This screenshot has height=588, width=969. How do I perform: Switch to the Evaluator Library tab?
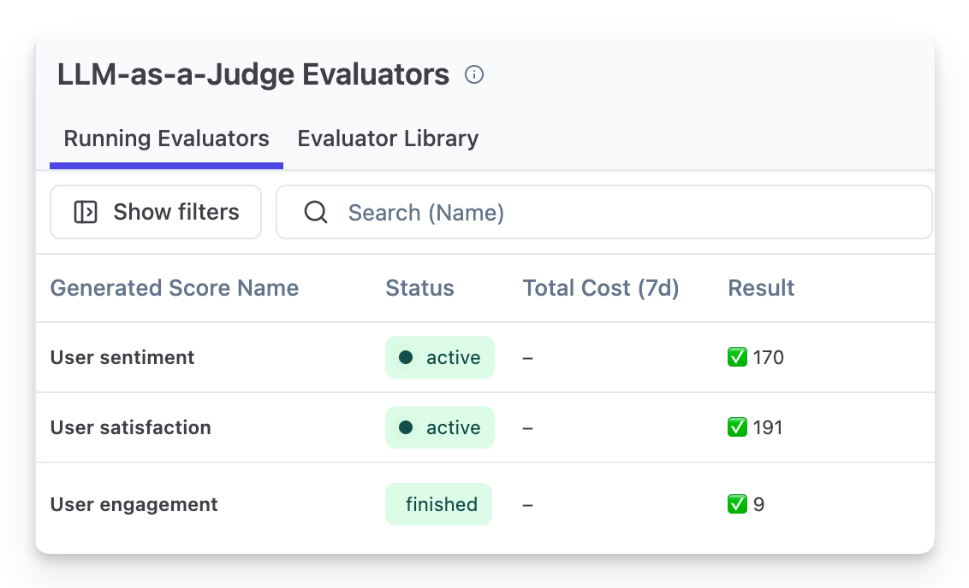click(x=388, y=138)
